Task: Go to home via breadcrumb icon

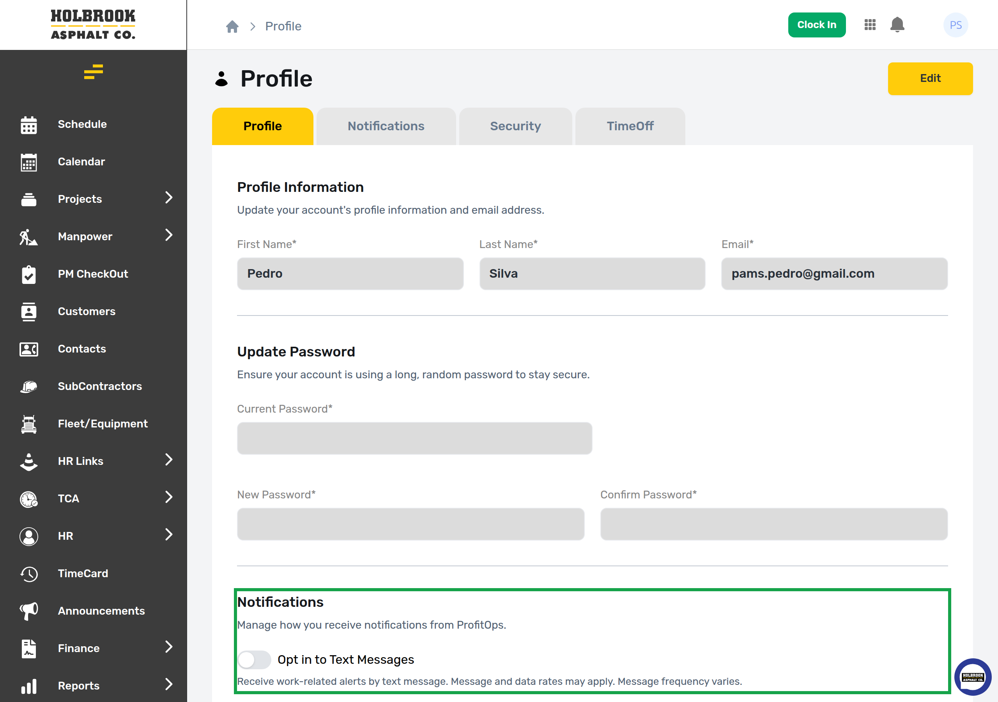Action: (x=232, y=27)
